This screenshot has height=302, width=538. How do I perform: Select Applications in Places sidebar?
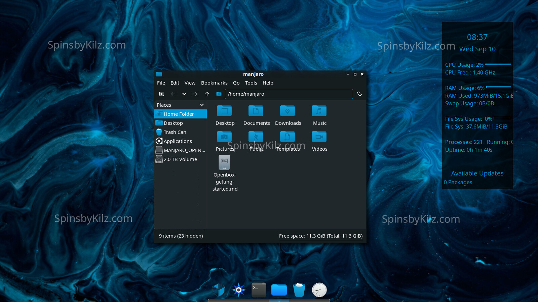[178, 141]
